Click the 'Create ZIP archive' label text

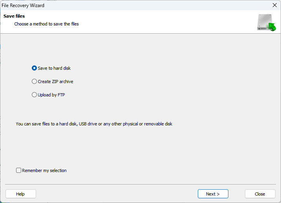point(55,82)
